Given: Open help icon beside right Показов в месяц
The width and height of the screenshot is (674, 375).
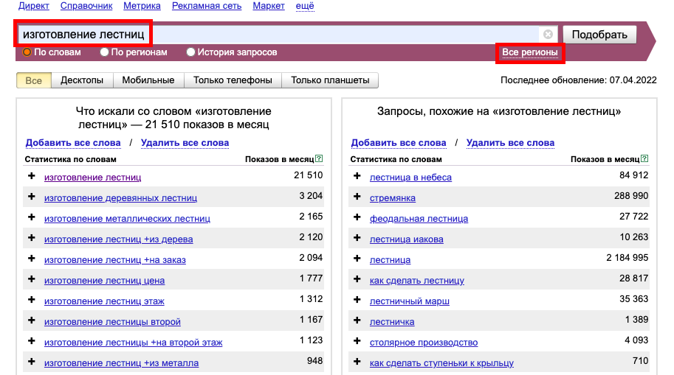Looking at the screenshot, I should click(644, 158).
